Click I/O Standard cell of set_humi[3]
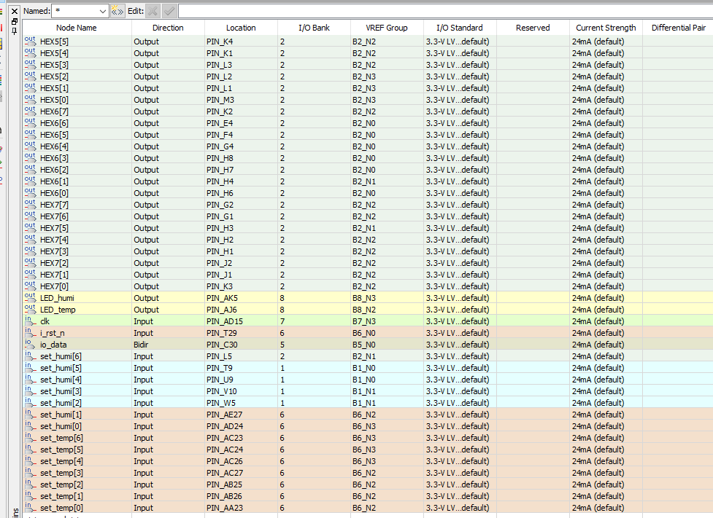 click(460, 391)
